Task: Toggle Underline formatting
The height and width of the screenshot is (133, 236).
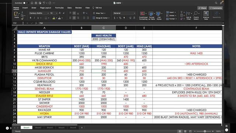Action: point(38,18)
